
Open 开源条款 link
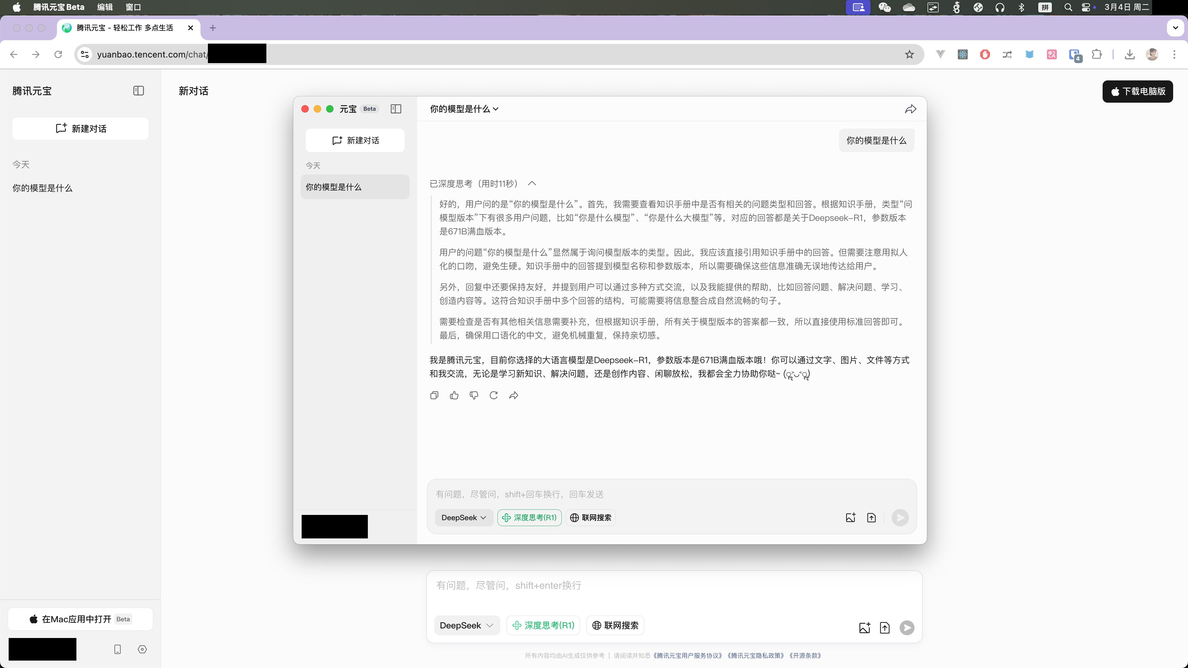(805, 656)
